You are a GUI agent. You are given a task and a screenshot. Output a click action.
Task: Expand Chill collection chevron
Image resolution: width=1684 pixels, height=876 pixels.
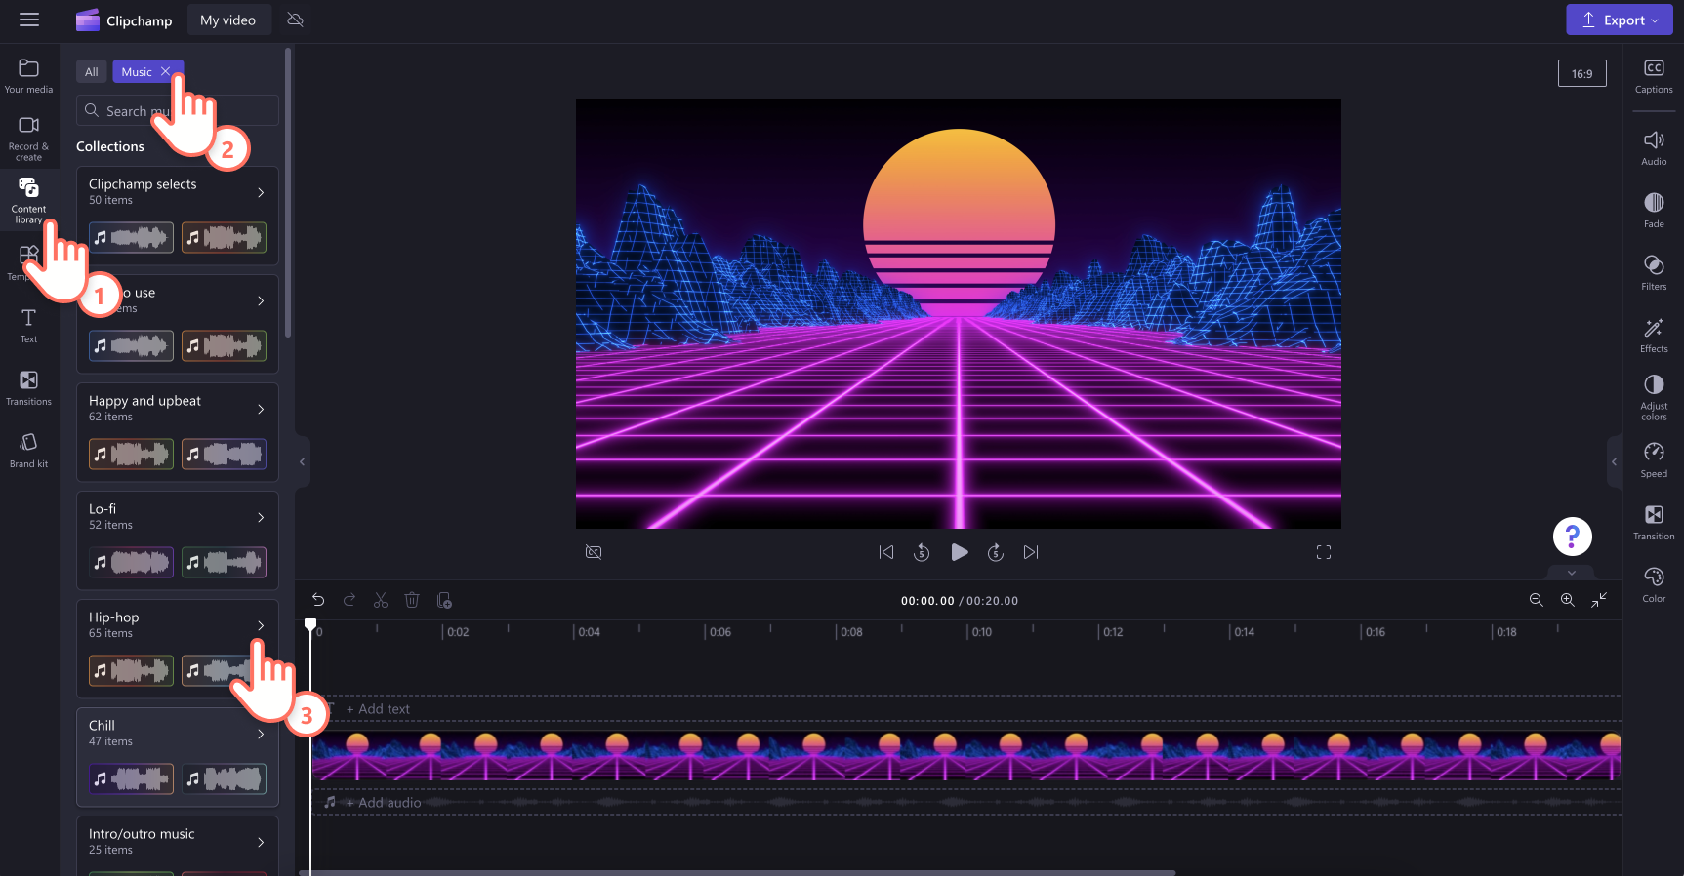[261, 734]
